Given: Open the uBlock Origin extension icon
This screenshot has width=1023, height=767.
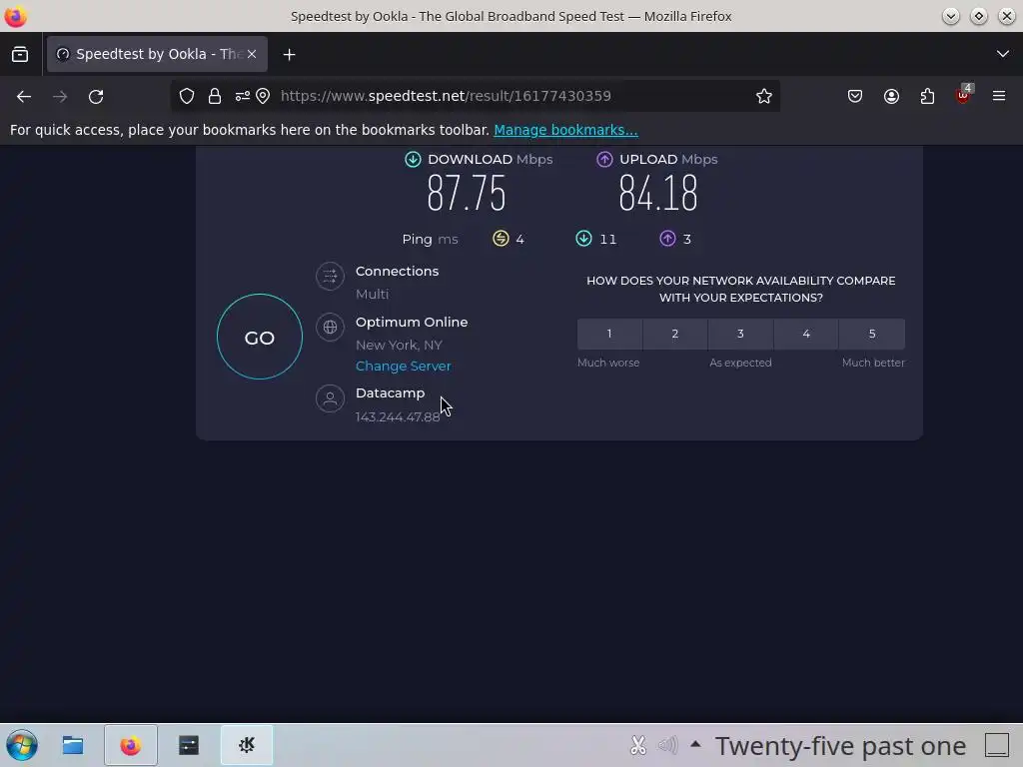Looking at the screenshot, I should point(963,95).
